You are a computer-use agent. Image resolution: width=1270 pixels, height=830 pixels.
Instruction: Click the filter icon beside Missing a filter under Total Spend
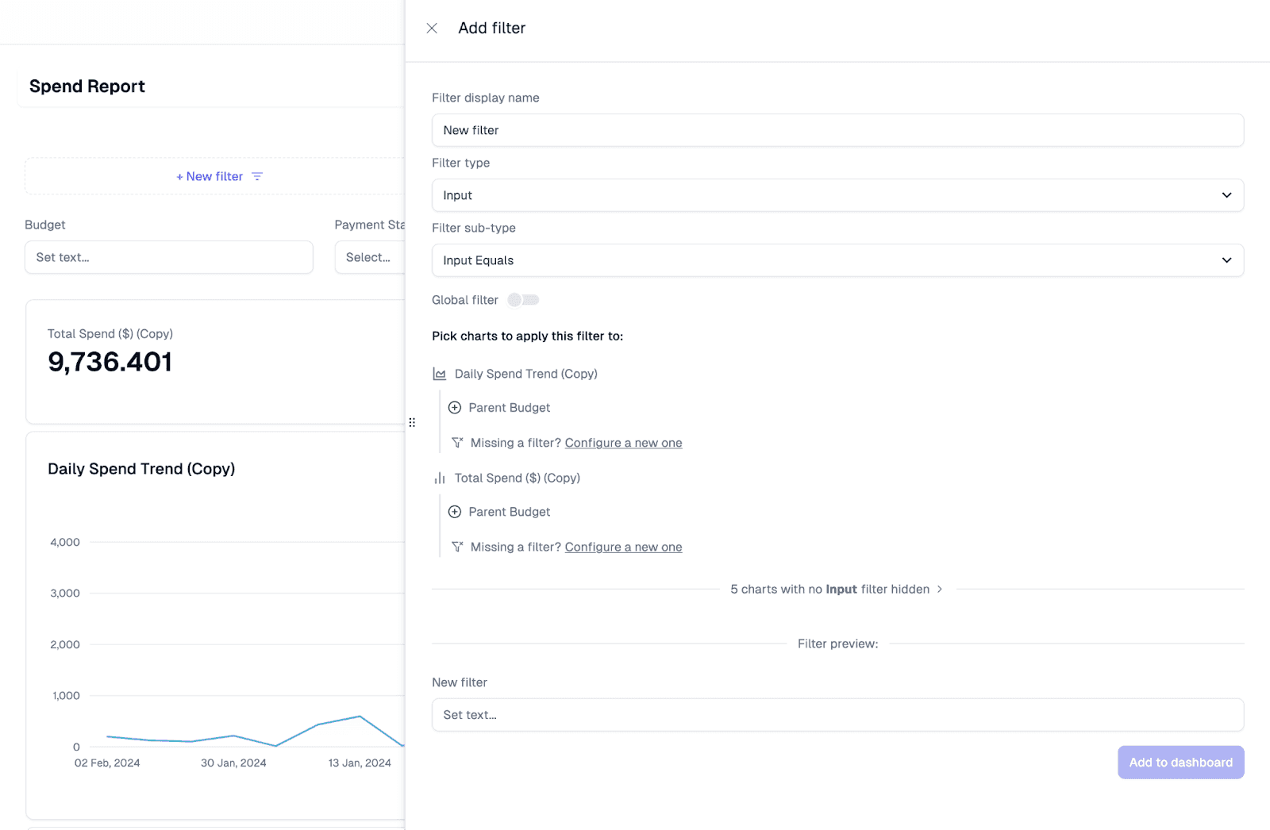(457, 546)
